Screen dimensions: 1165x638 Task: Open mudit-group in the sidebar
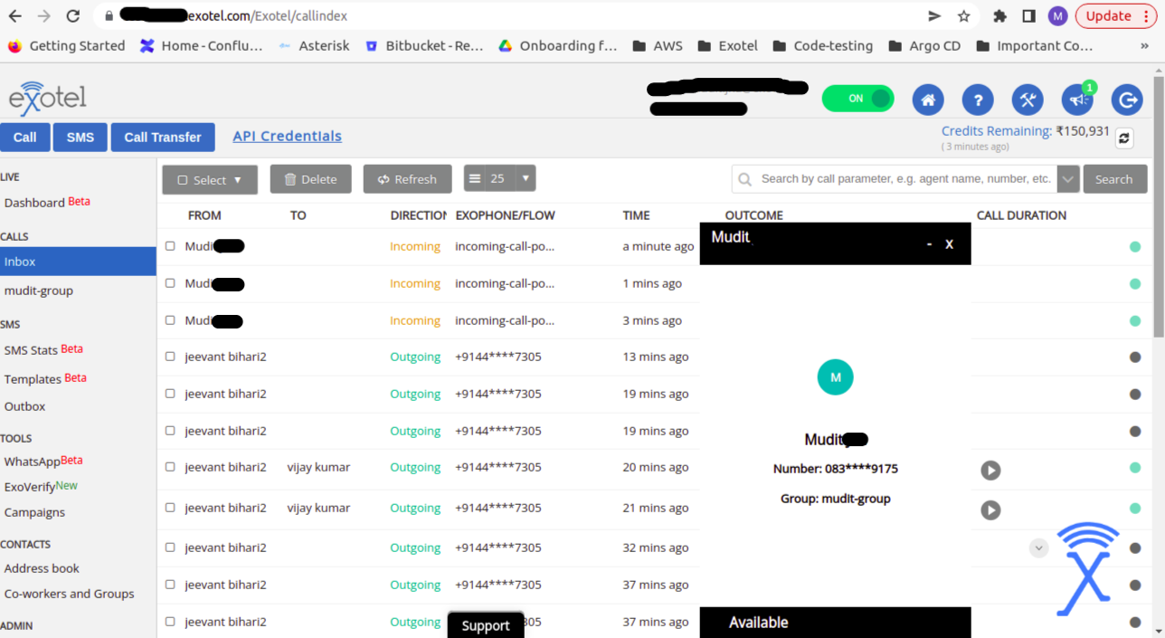(39, 290)
